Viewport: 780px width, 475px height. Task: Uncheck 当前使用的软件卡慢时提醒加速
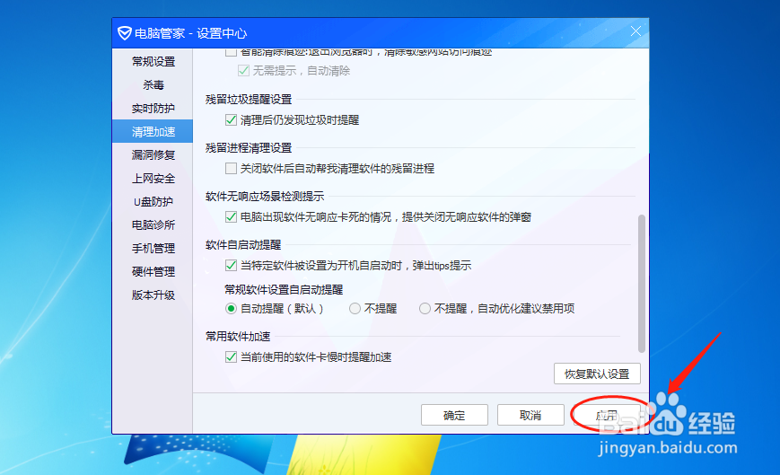point(231,357)
